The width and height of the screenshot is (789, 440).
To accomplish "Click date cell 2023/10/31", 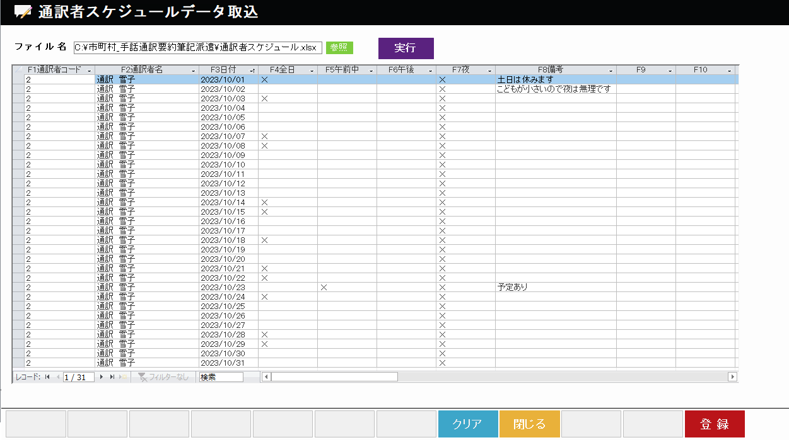I will pos(229,363).
